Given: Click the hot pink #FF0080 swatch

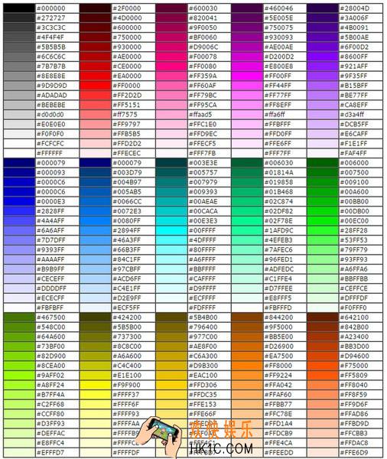Looking at the screenshot, I should tap(171, 67).
